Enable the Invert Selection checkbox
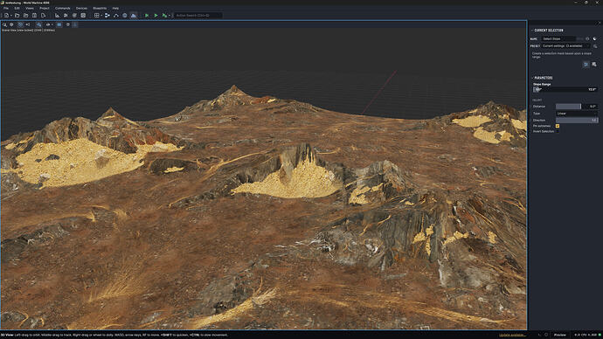603x339 pixels. tap(558, 131)
